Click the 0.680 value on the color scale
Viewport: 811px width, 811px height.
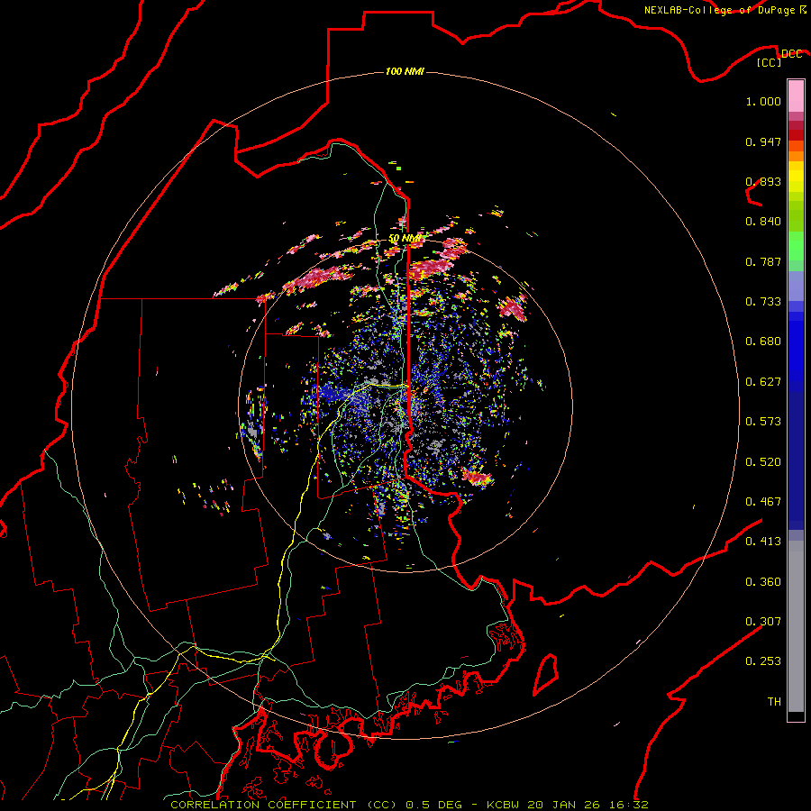coord(763,342)
